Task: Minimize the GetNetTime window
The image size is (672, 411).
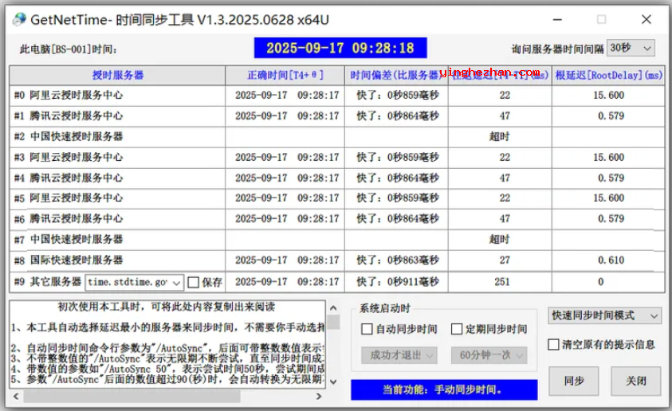Action: click(x=556, y=19)
